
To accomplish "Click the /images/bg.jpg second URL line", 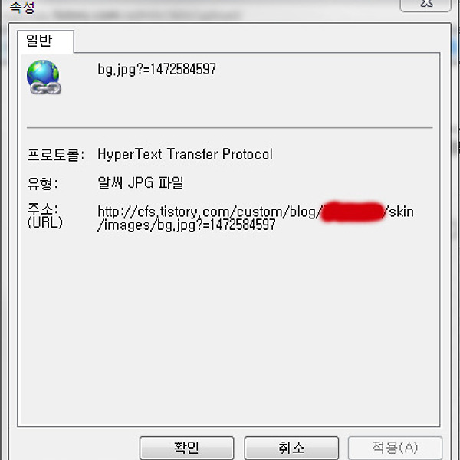I will (186, 225).
